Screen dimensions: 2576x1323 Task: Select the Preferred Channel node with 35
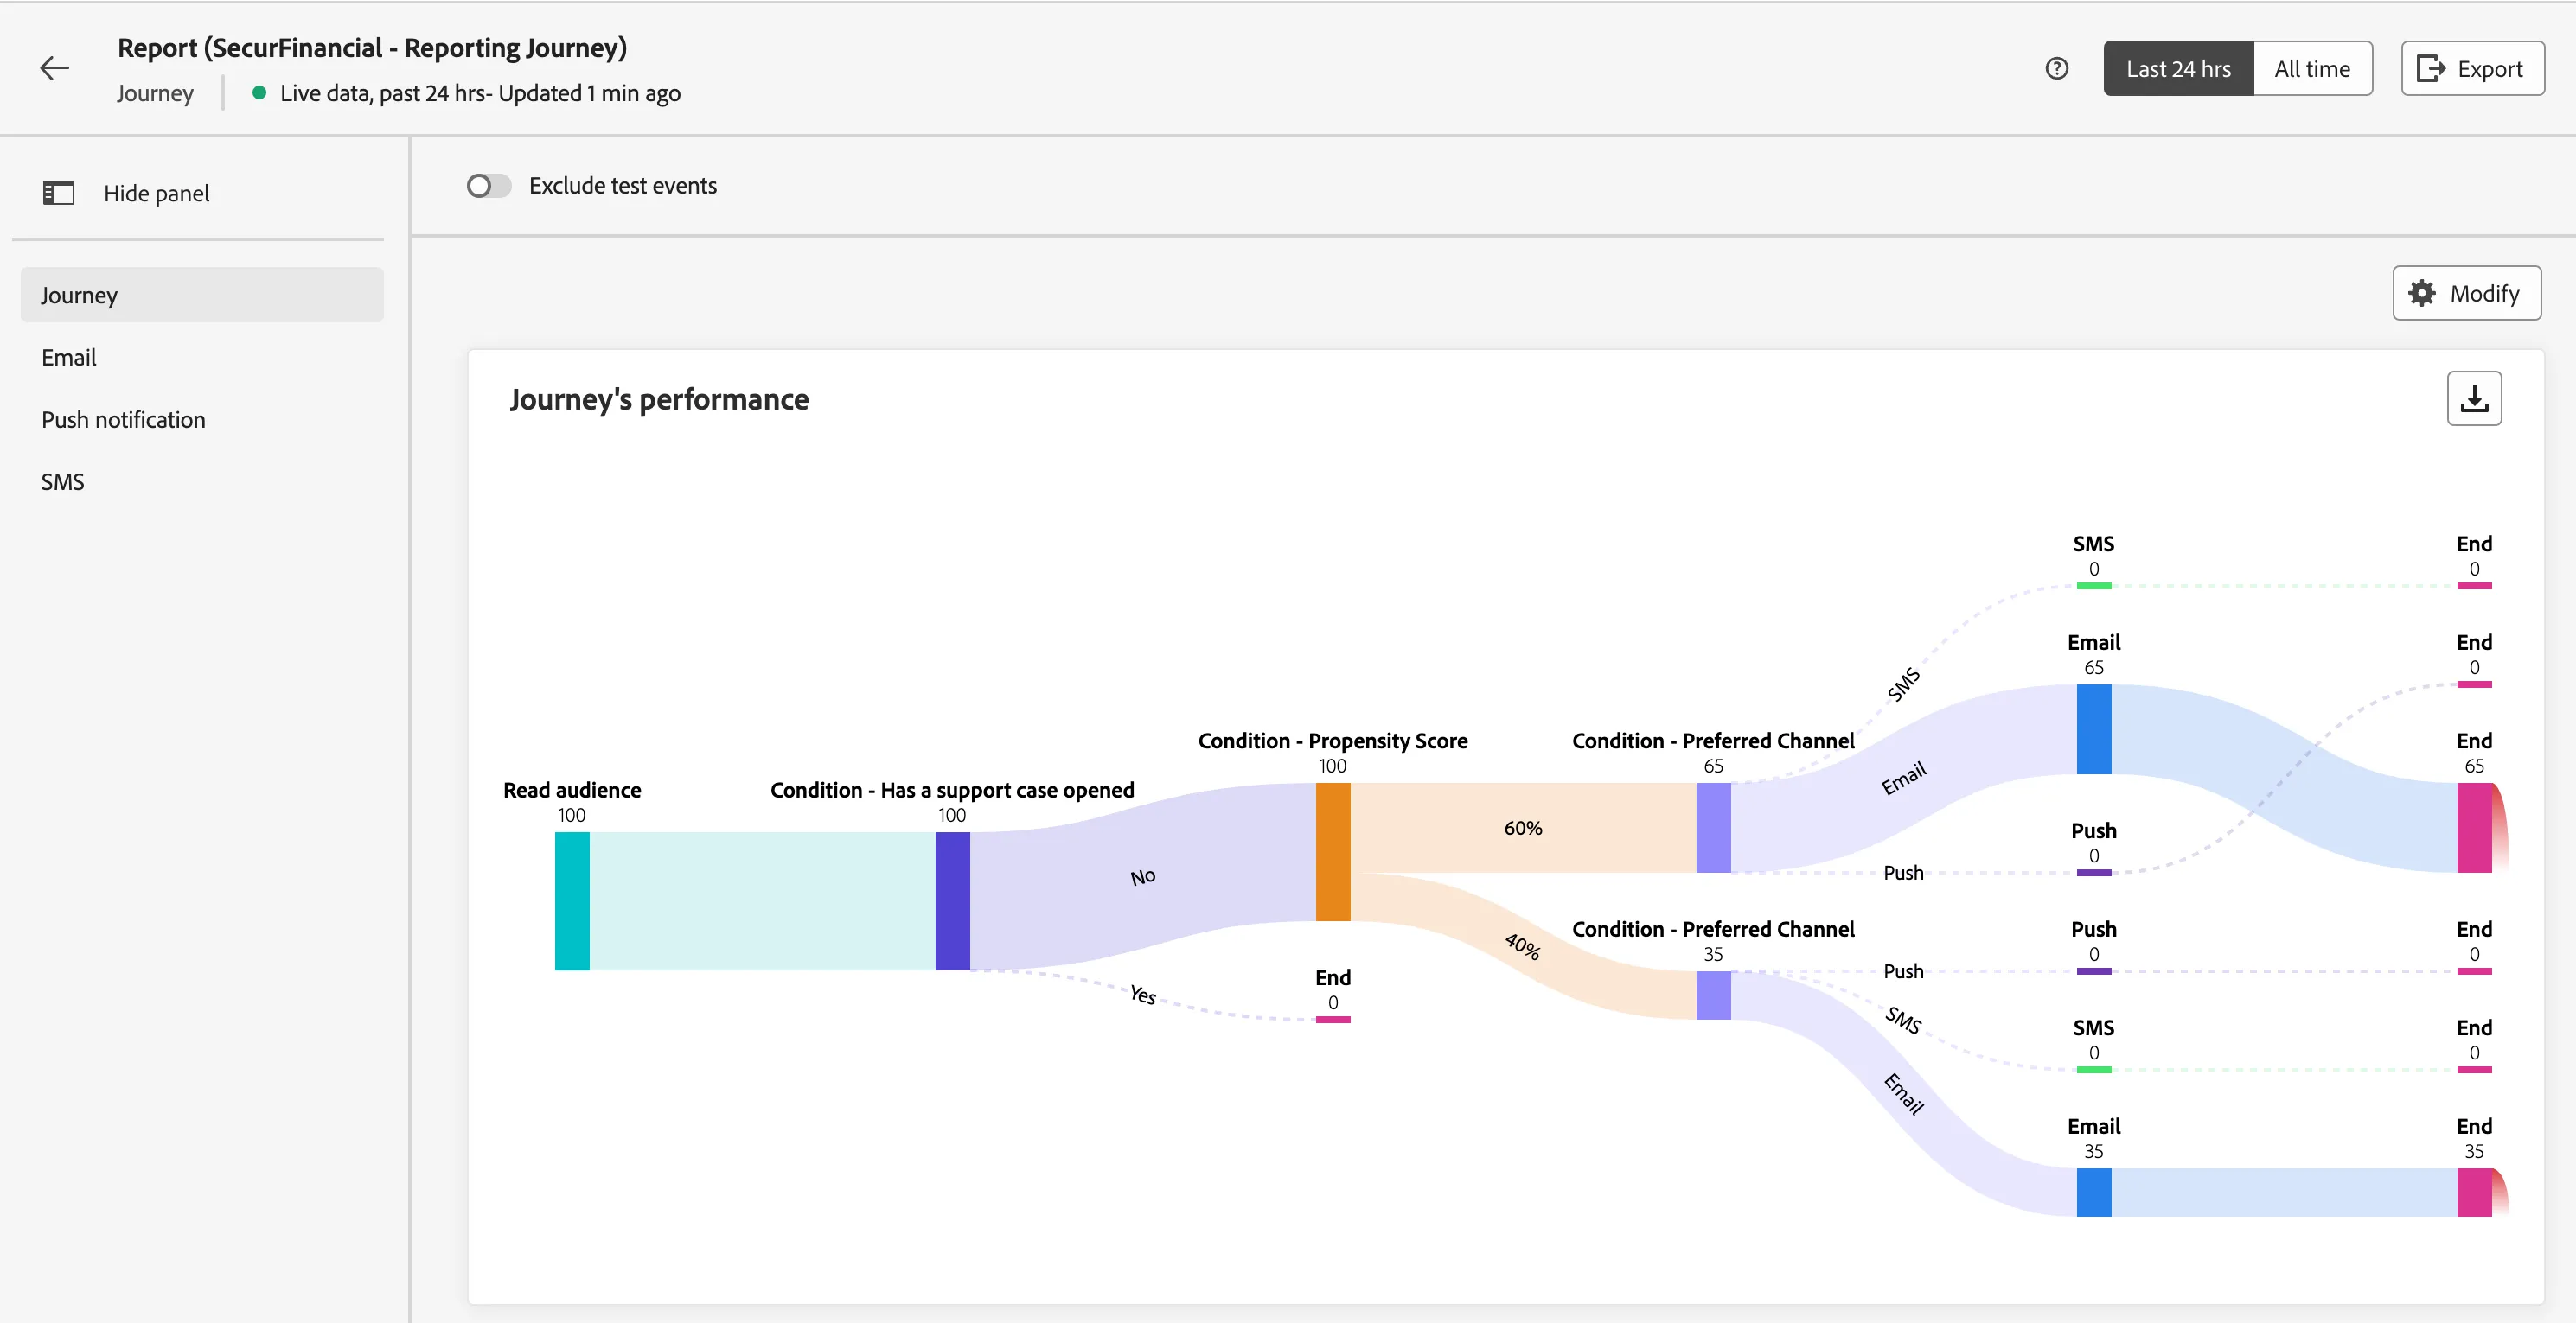pos(1713,995)
